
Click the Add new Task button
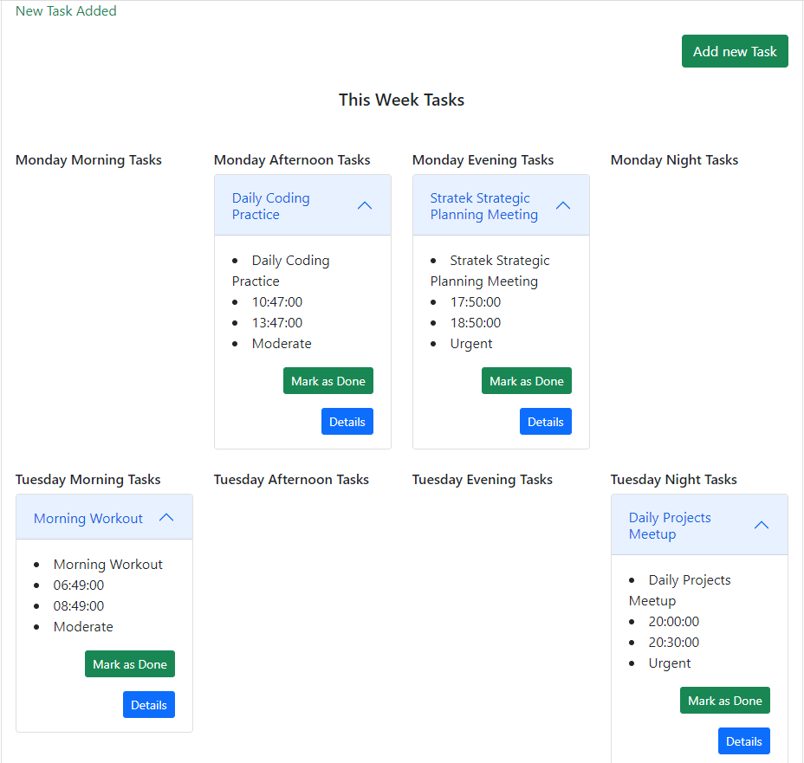pos(735,51)
